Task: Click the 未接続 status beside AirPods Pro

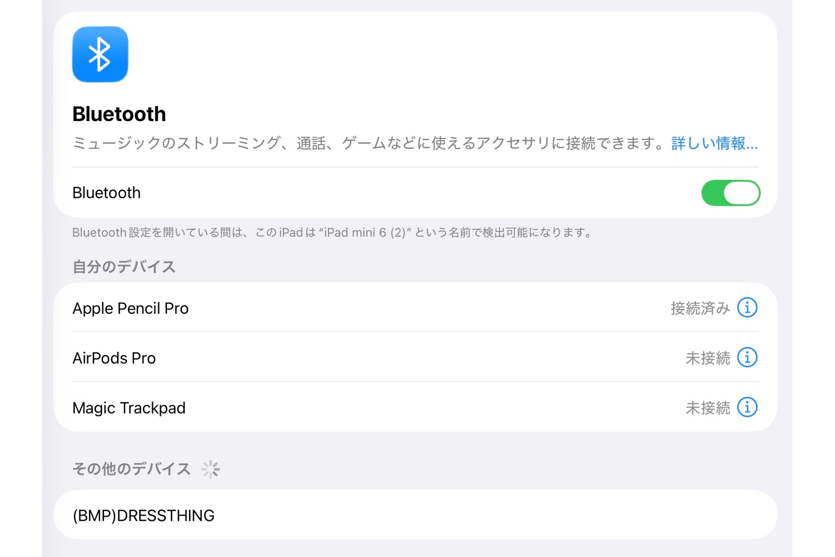Action: [708, 358]
